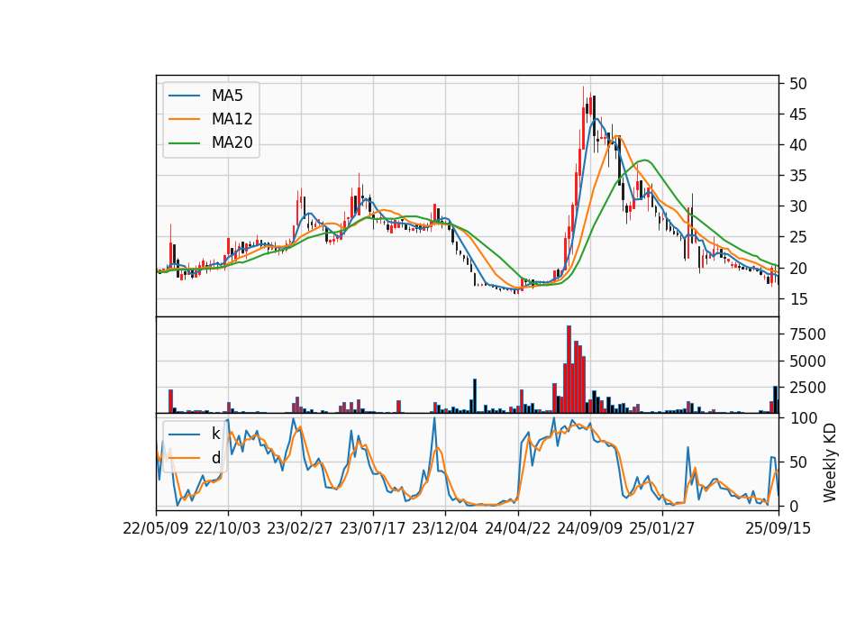The width and height of the screenshot is (865, 622).
Task: Click the peak of orange MA12 curve
Action: (x=616, y=136)
